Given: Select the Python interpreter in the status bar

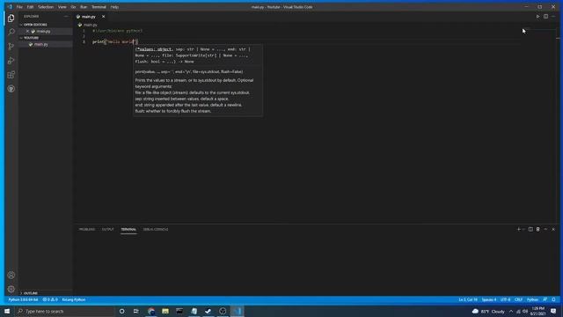Looking at the screenshot, I should [23, 299].
